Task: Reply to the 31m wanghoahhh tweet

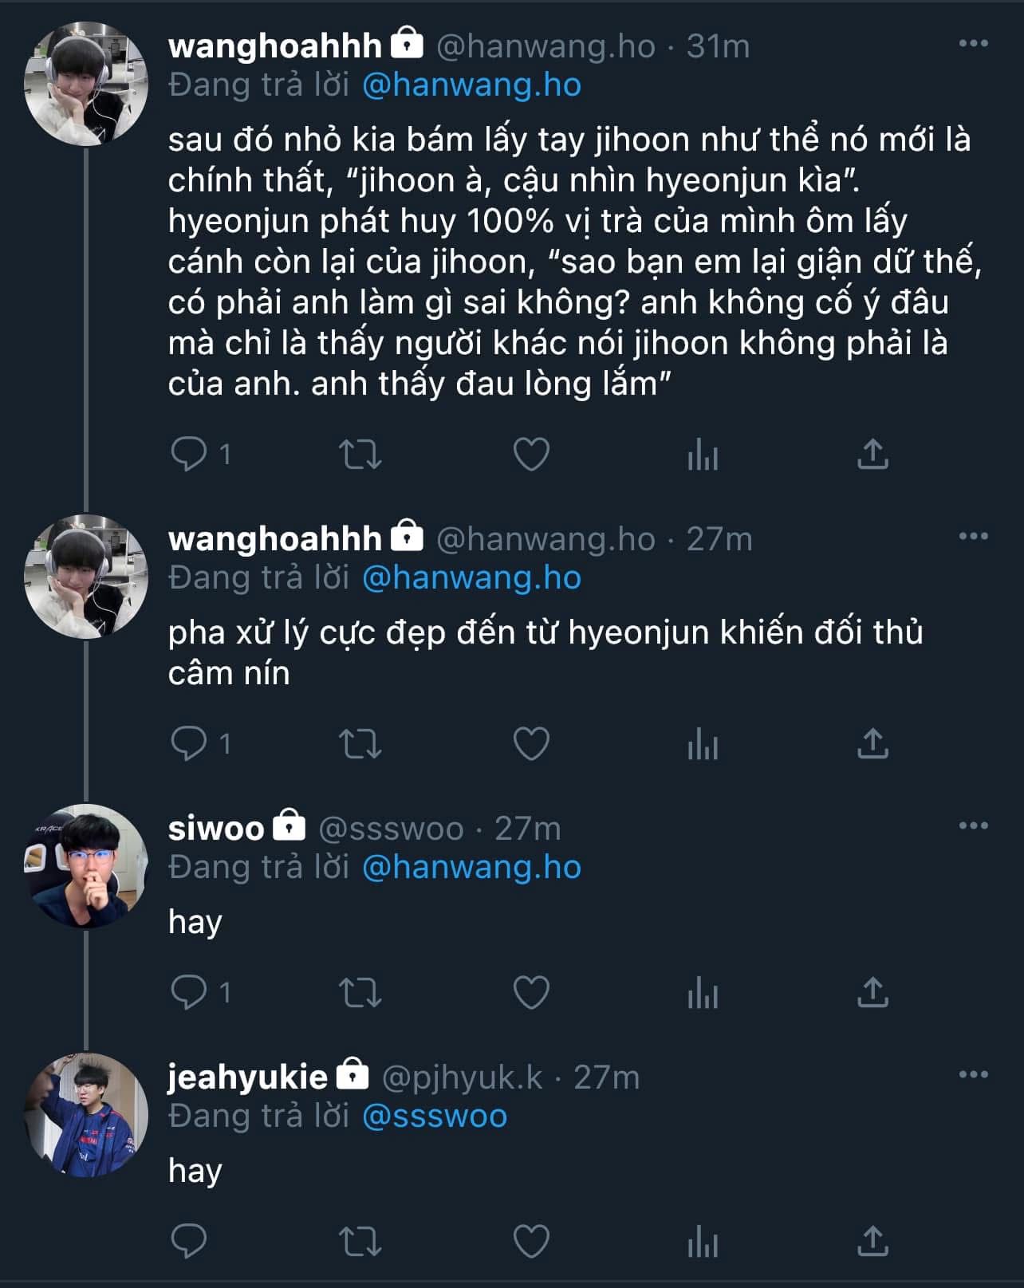Action: point(189,455)
